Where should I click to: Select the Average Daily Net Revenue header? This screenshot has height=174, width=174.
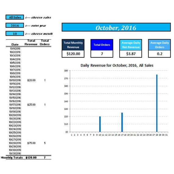coord(131,45)
